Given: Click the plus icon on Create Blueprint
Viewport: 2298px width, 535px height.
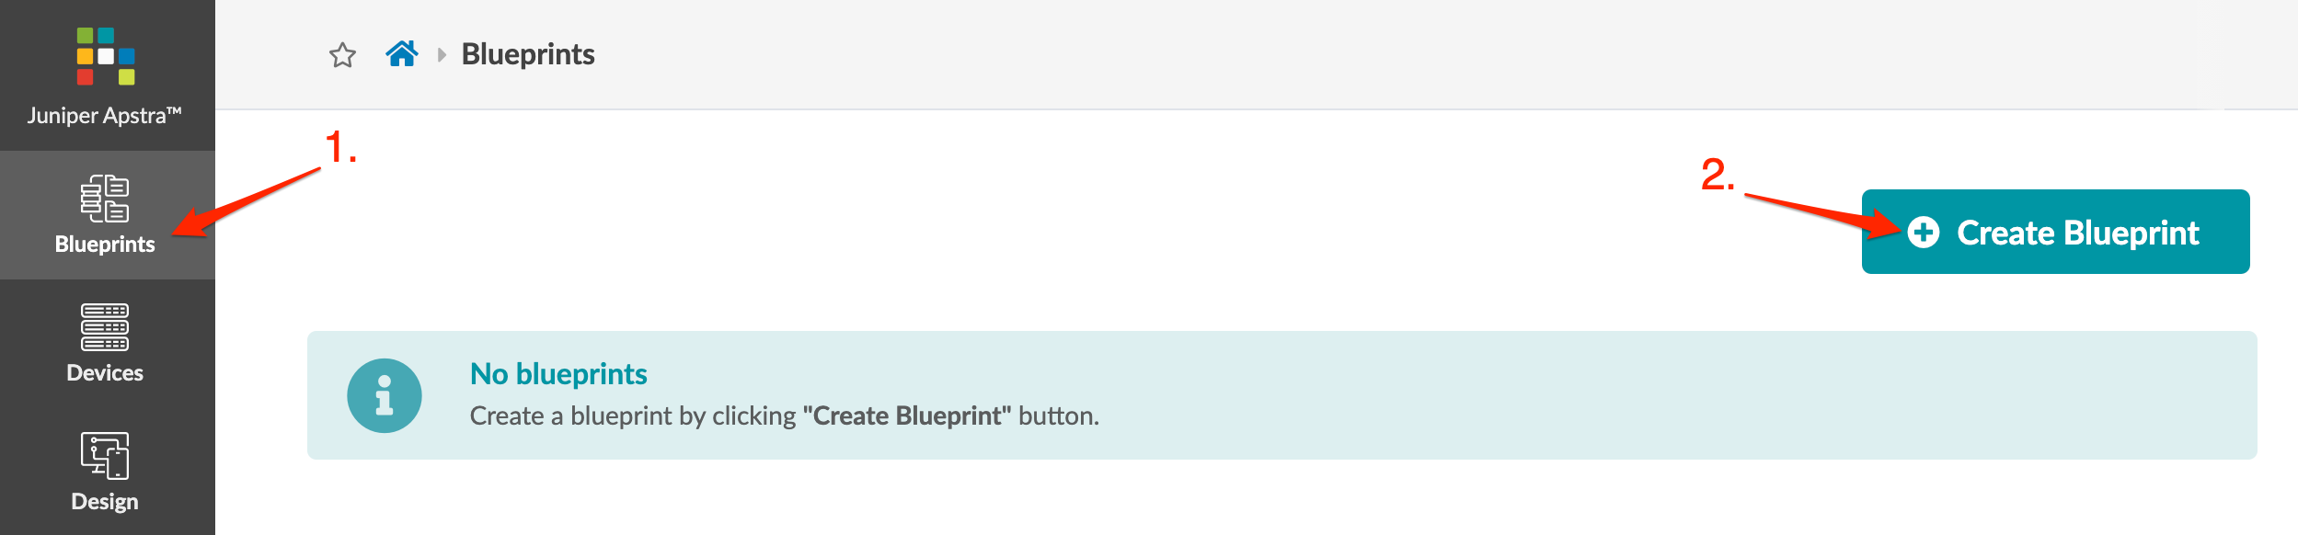Looking at the screenshot, I should coord(1924,233).
